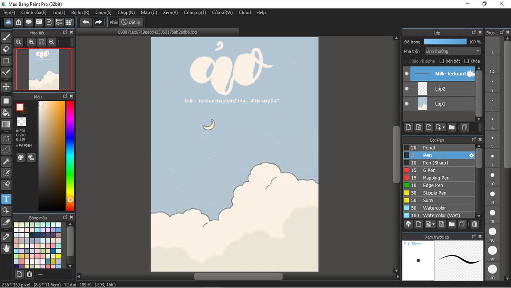The height and width of the screenshot is (288, 511).
Task: Fit view icon in navigator panel
Action: tap(42, 42)
